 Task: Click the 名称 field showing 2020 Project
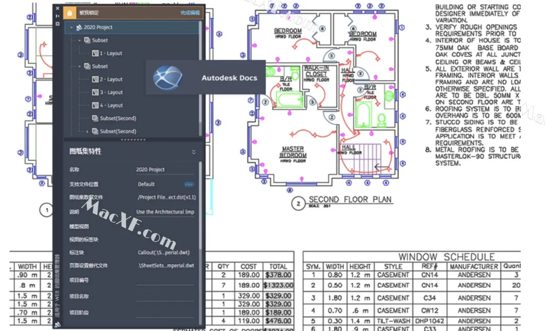pyautogui.click(x=165, y=170)
